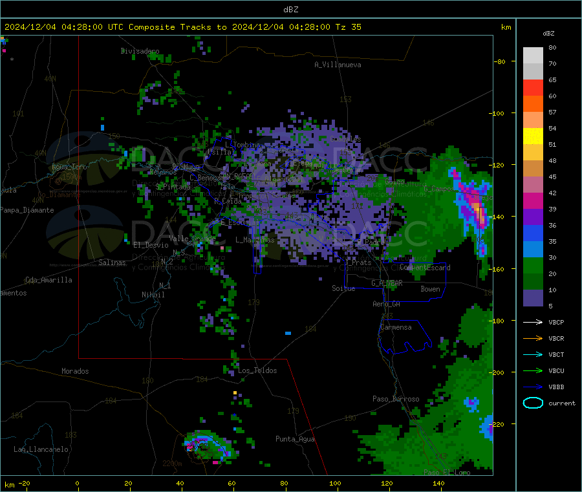This screenshot has height=492, width=582.
Task: Select the yellow 51 dBZ color swatch
Action: coord(533,136)
